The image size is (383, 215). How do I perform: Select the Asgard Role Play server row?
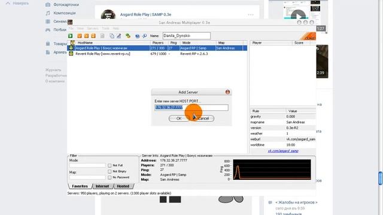(157, 48)
